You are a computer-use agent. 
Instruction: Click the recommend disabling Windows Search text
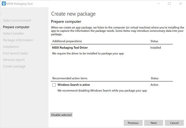[102, 91]
